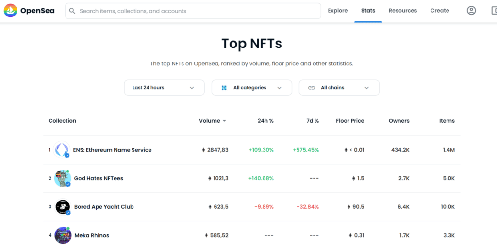Image resolution: width=497 pixels, height=249 pixels.
Task: Click the Items column header
Action: tap(447, 121)
